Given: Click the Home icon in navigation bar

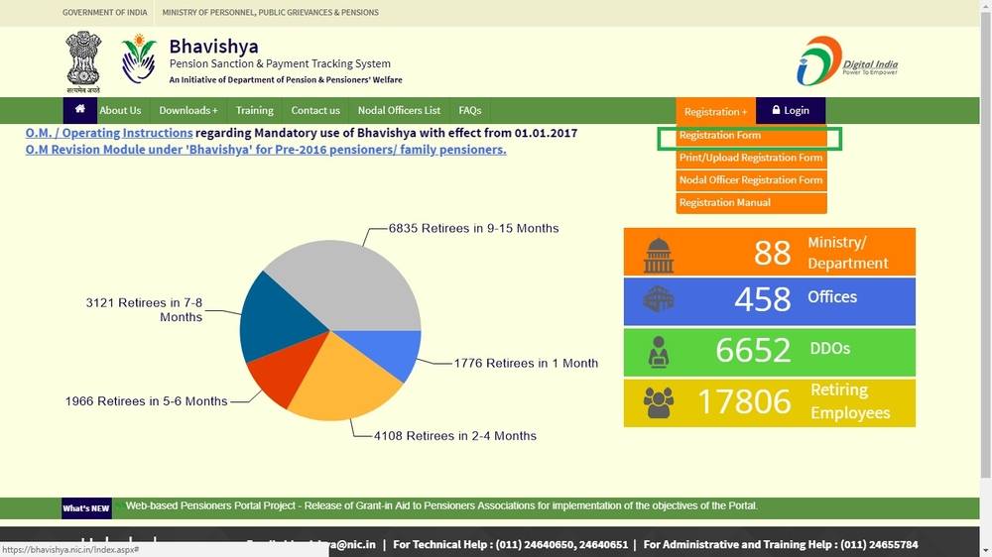Looking at the screenshot, I should click(x=79, y=110).
